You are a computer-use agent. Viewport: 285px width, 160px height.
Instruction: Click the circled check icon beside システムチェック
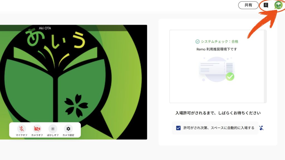pos(197,42)
